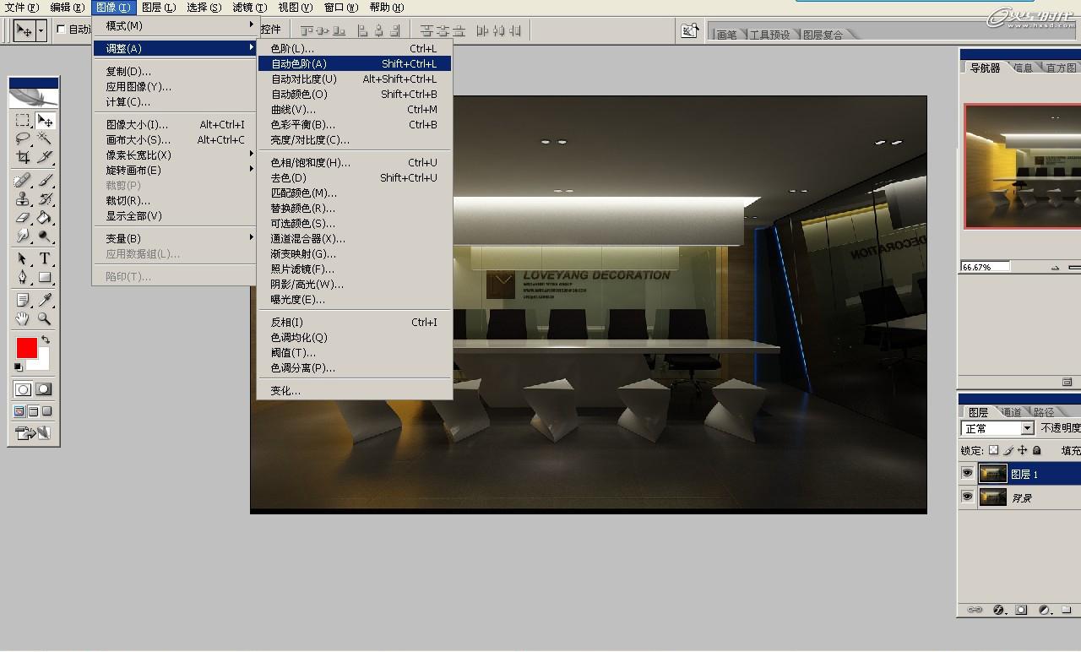Select the Slice tool
1081x652 pixels.
click(x=45, y=156)
